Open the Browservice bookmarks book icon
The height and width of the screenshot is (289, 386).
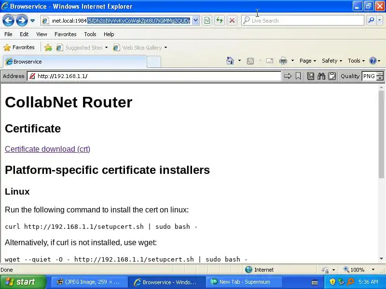tap(311, 76)
